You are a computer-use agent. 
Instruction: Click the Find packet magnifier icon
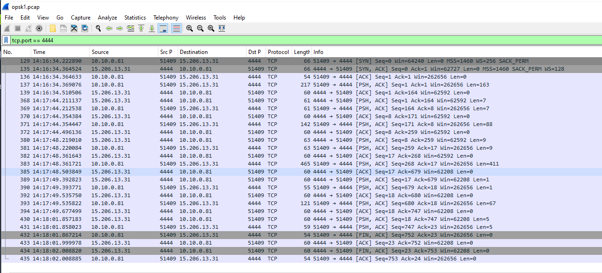point(98,28)
